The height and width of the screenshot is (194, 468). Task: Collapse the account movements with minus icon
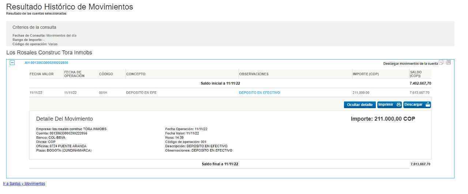pyautogui.click(x=12, y=63)
